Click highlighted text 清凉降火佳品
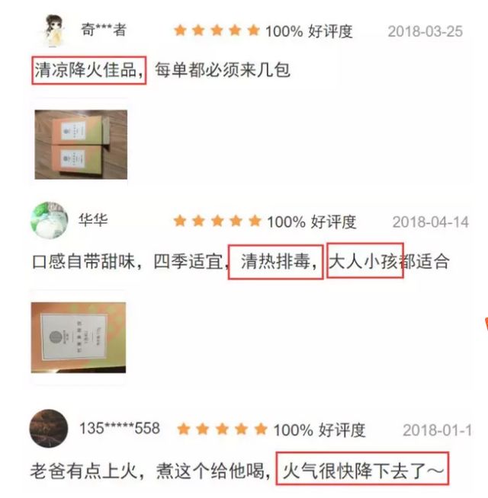Image resolution: width=488 pixels, height=498 pixels. click(x=85, y=70)
